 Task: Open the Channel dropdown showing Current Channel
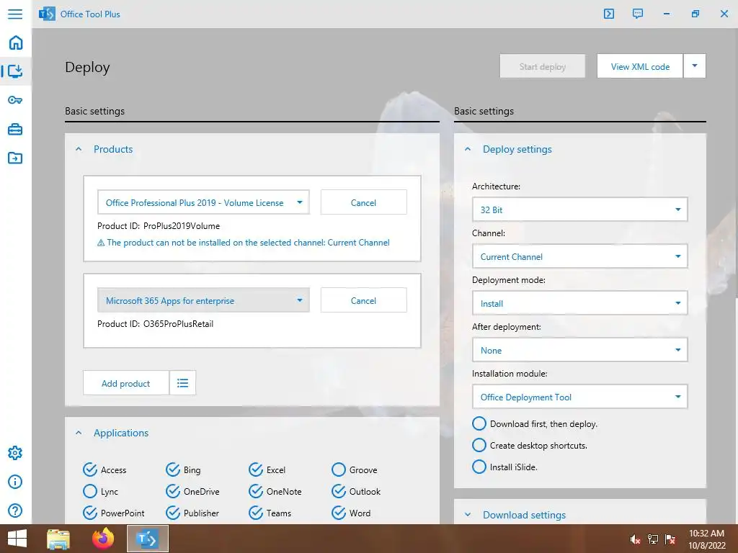click(x=580, y=256)
